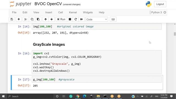Rename notebook title BVOC OpenCV
The image size is (176, 99).
tap(48, 4)
